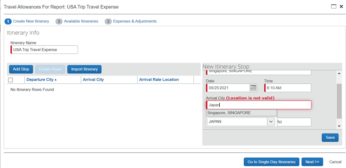Save the new itinerary stop
Viewport: 346px width, 168px height.
(330, 137)
